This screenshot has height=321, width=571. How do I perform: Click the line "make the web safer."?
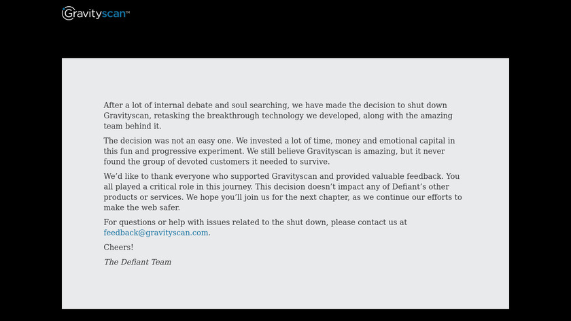point(141,207)
